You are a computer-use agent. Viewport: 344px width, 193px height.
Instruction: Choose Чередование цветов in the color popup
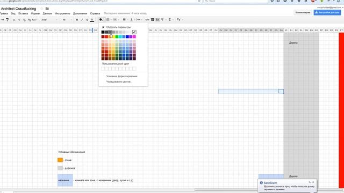pos(119,81)
